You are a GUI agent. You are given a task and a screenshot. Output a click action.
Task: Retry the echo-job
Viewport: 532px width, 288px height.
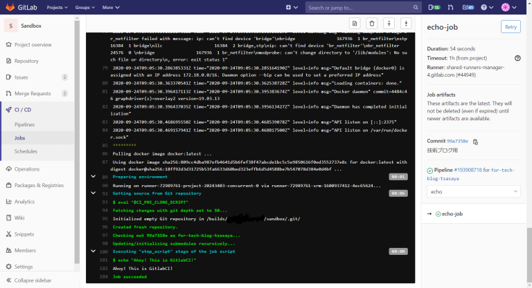511,27
